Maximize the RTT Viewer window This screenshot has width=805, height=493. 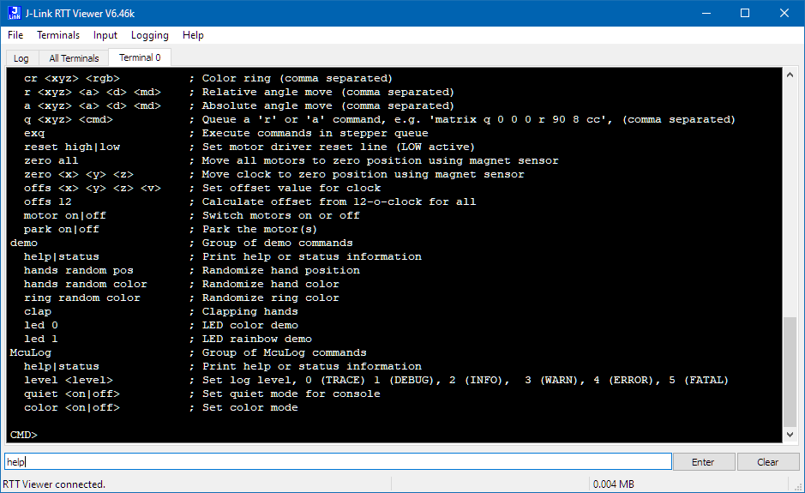[x=744, y=14]
